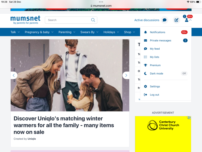Click the Active discussions link
The image size is (202, 152).
(x=147, y=20)
